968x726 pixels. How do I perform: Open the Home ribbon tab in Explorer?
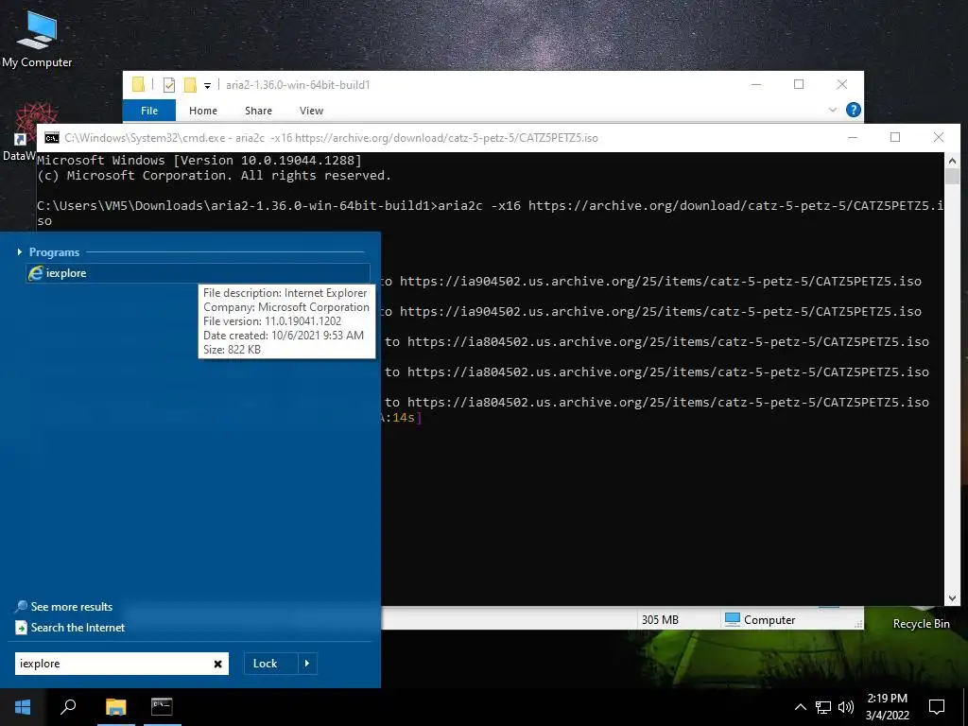(203, 111)
